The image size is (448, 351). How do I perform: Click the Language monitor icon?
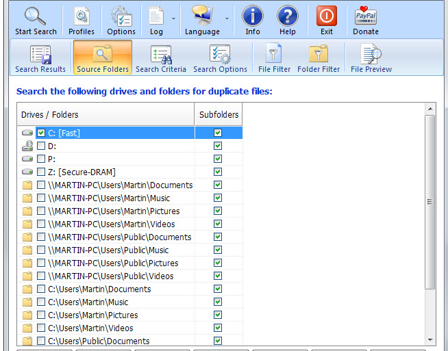pyautogui.click(x=202, y=16)
